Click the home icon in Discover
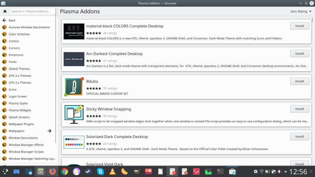 (5, 11)
